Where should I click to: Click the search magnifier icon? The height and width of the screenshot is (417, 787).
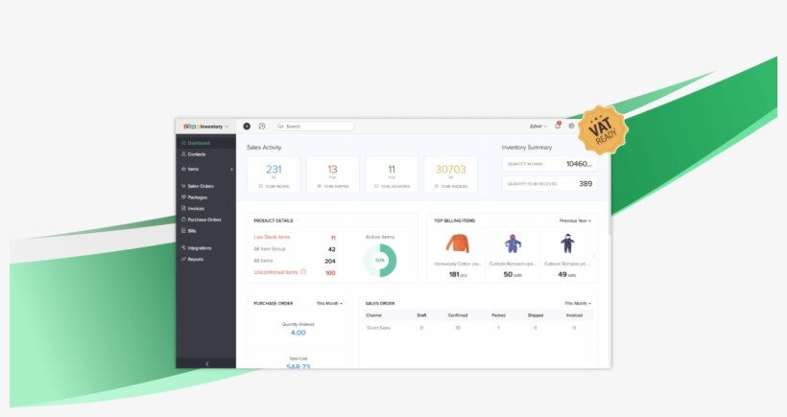tap(279, 127)
